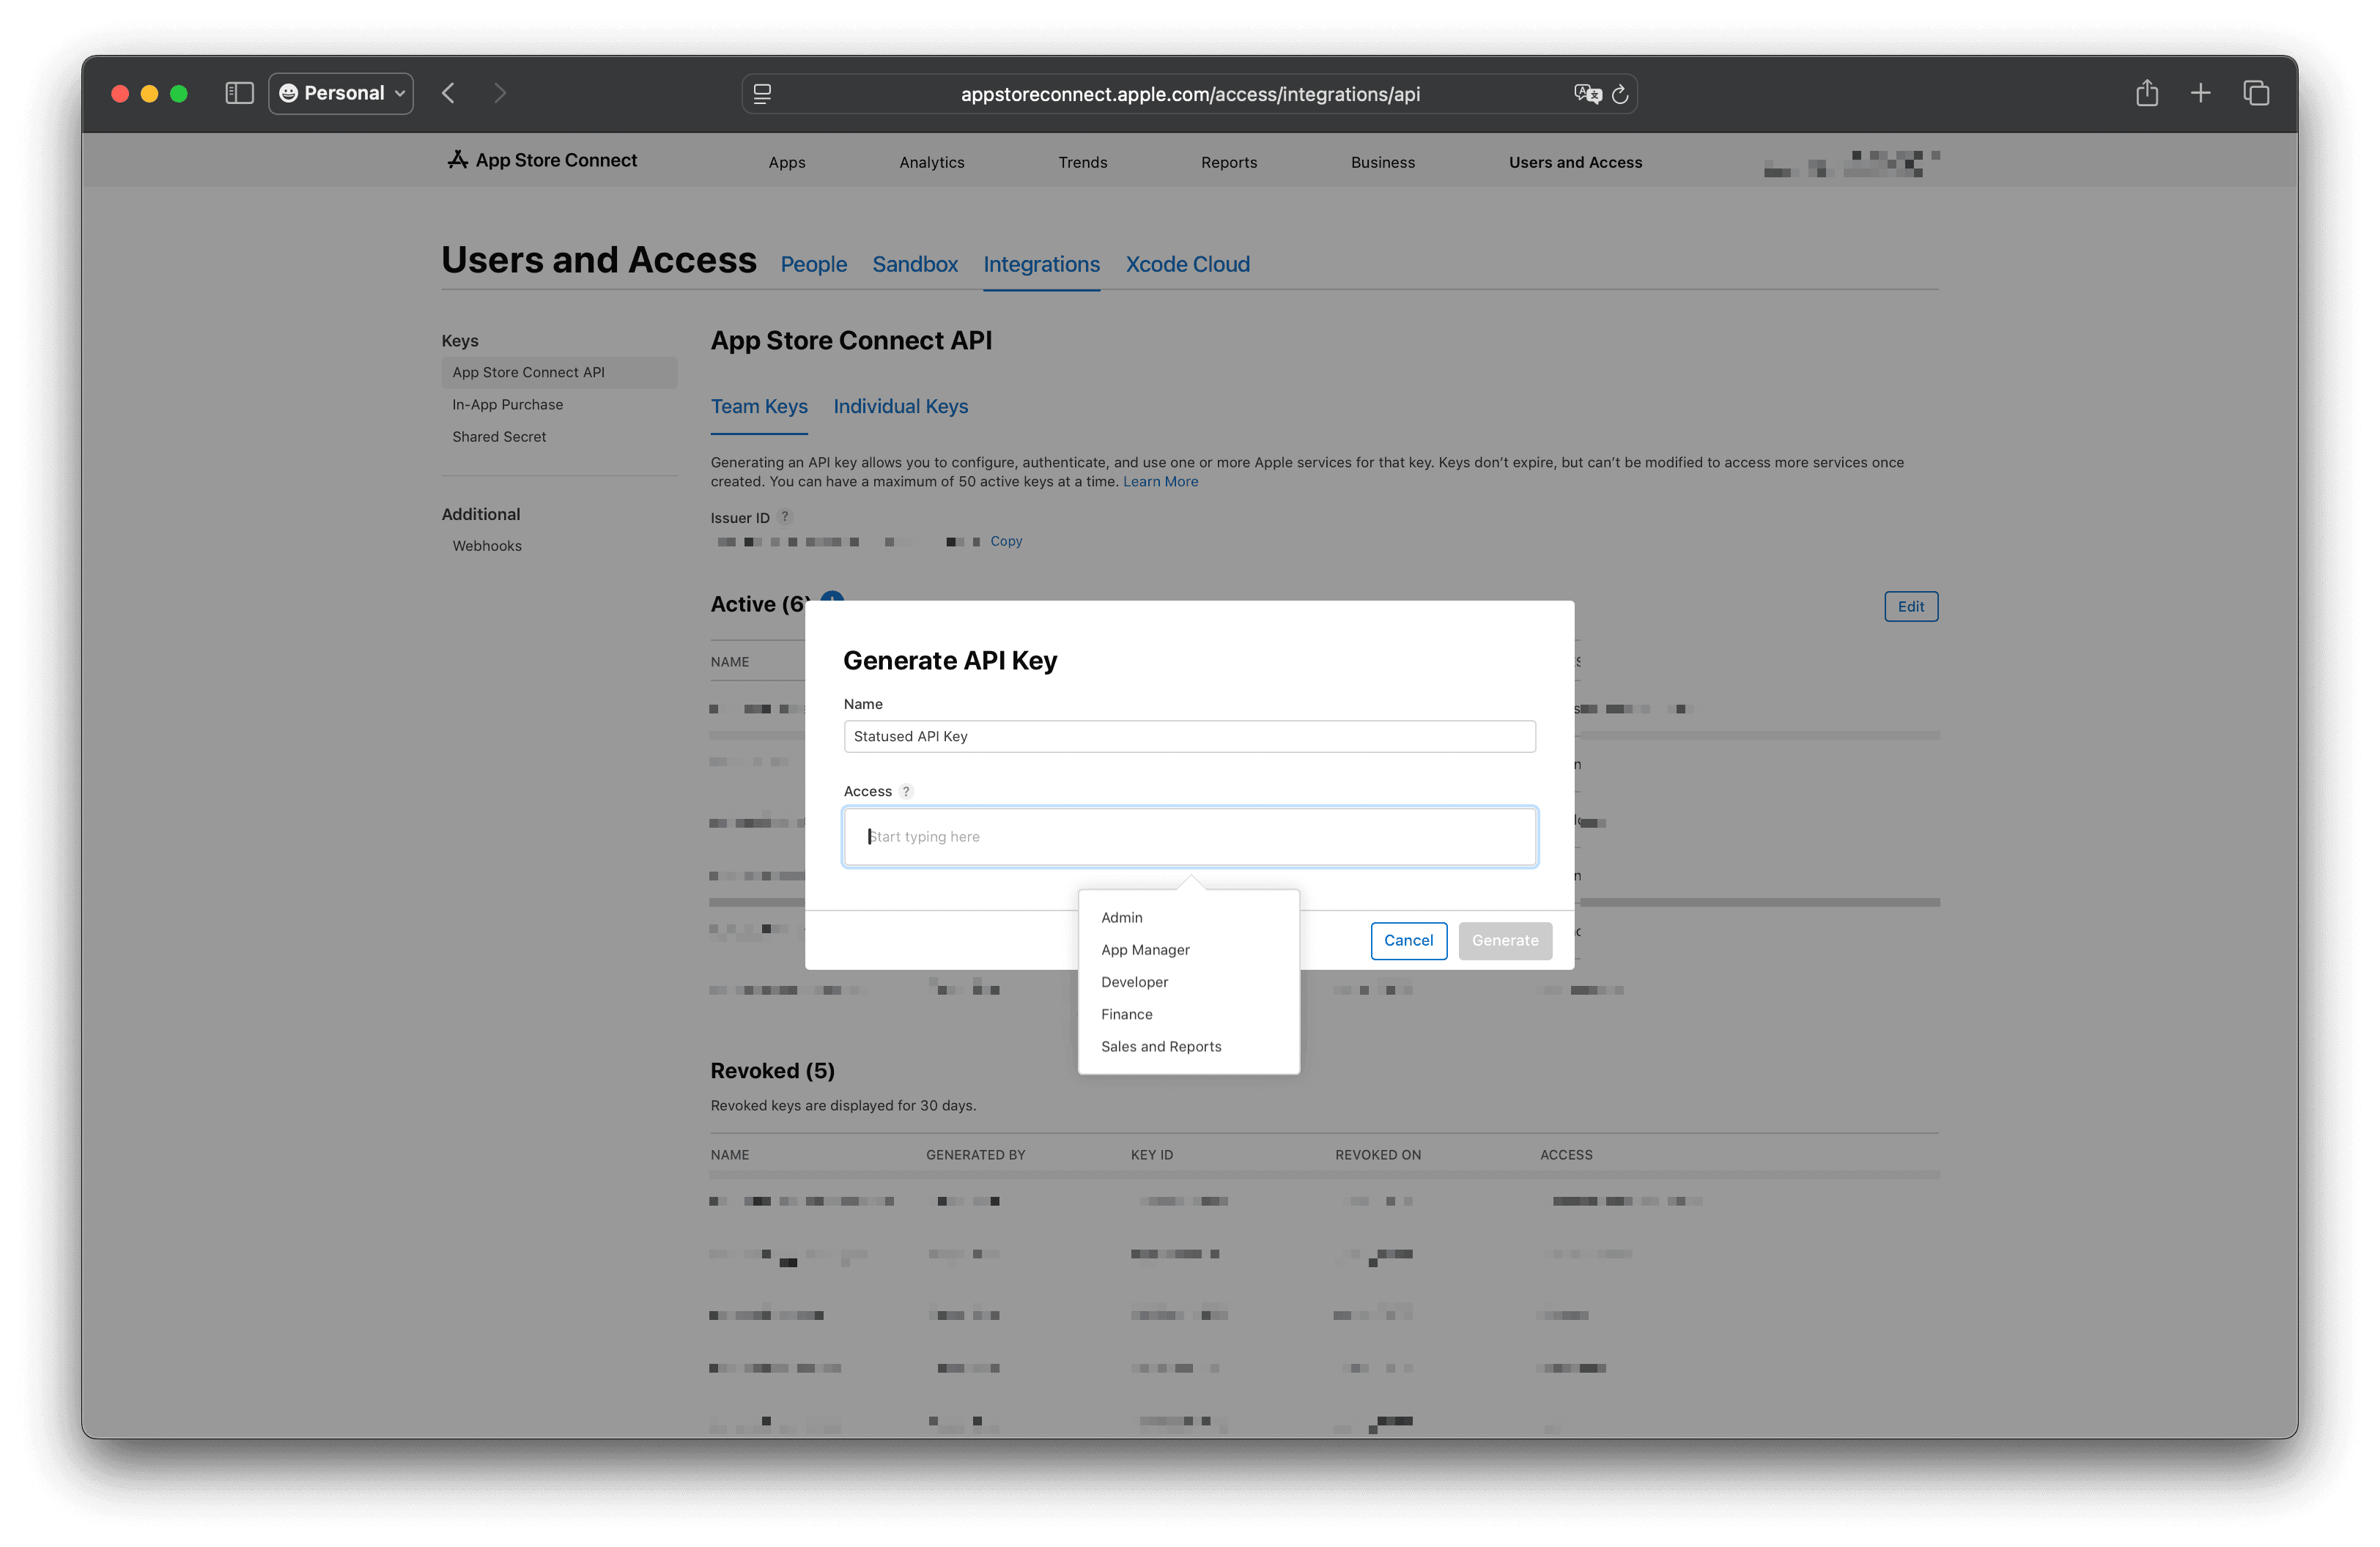
Task: Click the Cancel button in the dialog
Action: click(x=1408, y=941)
